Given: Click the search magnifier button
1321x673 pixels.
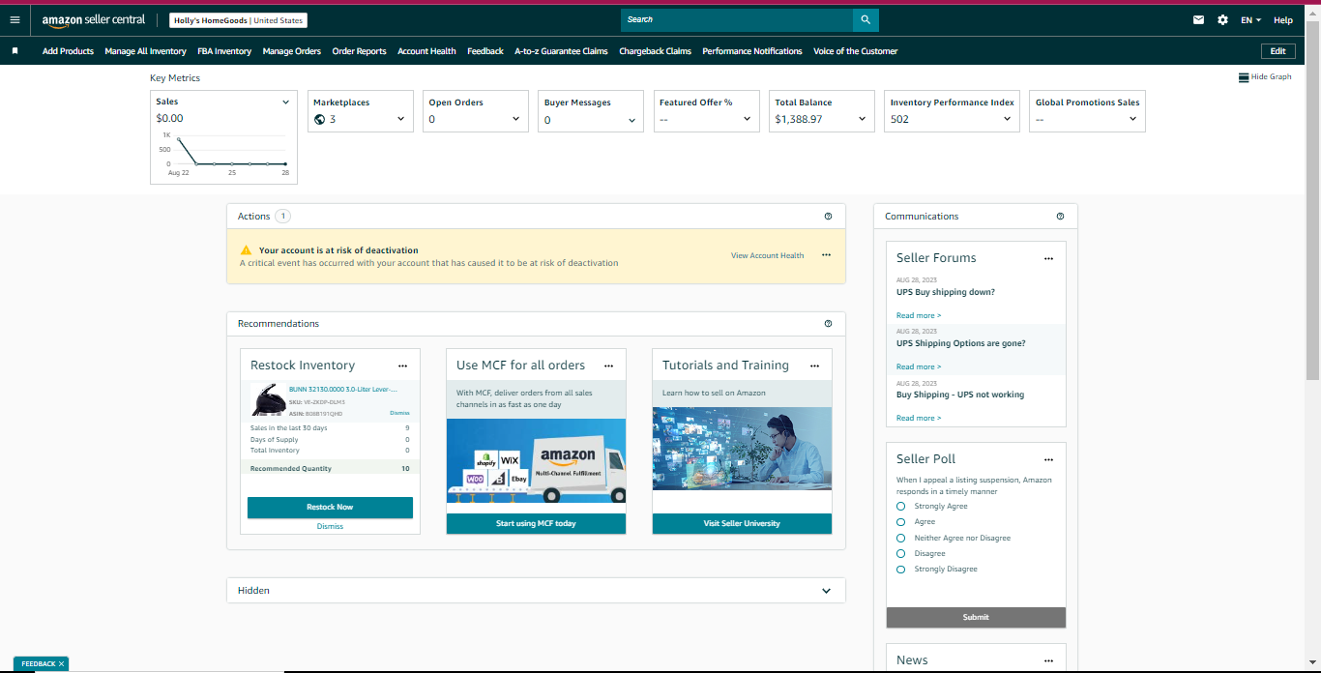Looking at the screenshot, I should (866, 19).
